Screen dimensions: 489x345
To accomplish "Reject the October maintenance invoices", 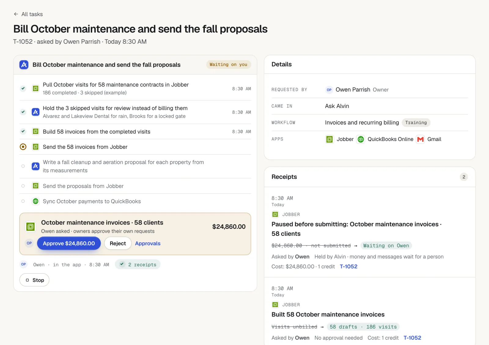I will click(x=118, y=243).
